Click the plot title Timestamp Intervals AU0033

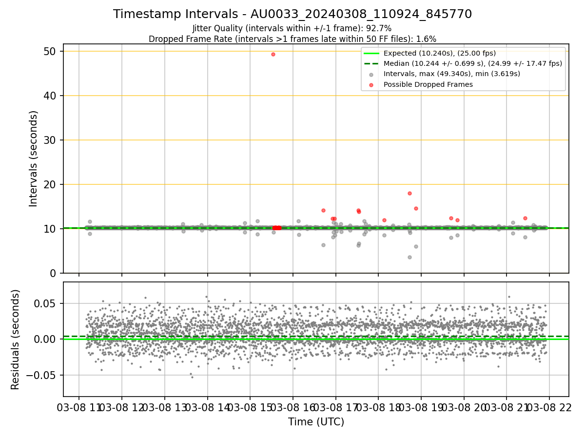click(292, 14)
